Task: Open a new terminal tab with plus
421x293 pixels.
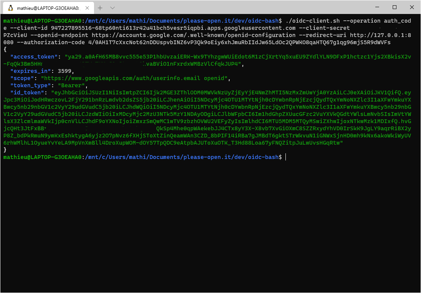Action: click(100, 8)
